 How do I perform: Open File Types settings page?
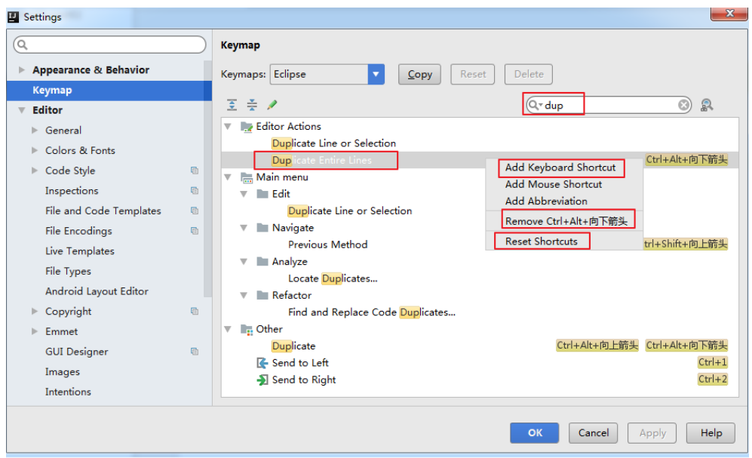(68, 272)
